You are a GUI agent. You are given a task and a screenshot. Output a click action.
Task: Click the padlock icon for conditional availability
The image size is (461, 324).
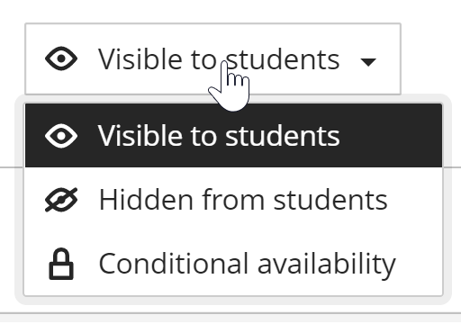[61, 264]
